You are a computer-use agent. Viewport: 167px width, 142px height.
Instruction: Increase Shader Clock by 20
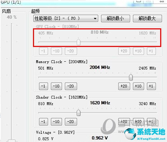pyautogui.click(x=124, y=122)
